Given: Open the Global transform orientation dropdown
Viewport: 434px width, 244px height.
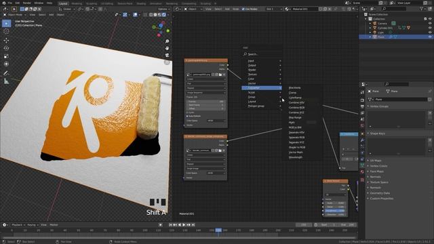Looking at the screenshot, I should pyautogui.click(x=66, y=9).
